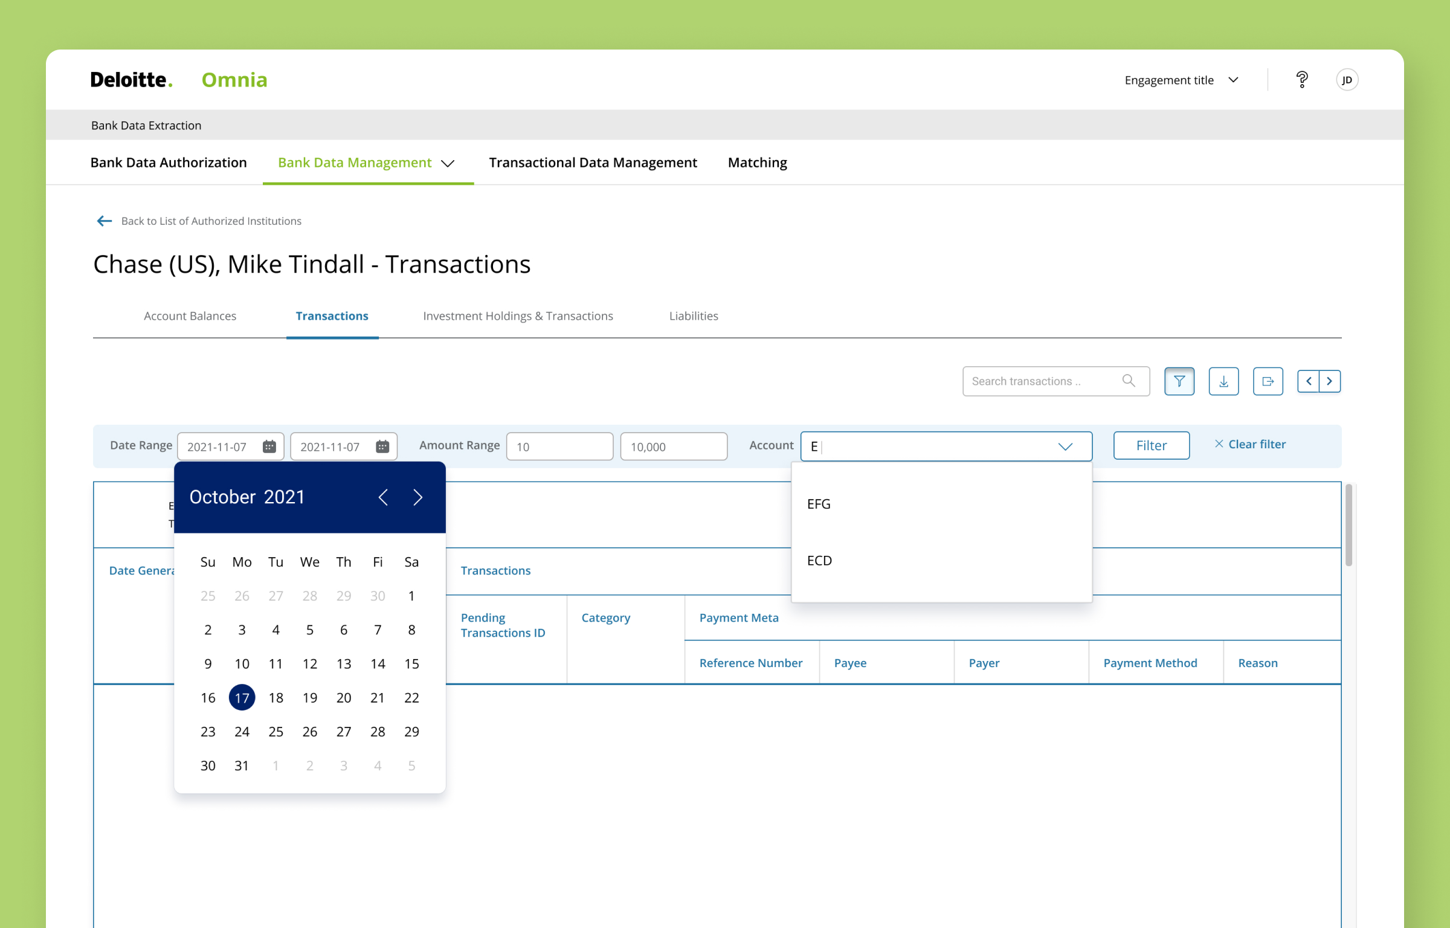Click the Payer column header
This screenshot has width=1450, height=928.
tap(984, 663)
